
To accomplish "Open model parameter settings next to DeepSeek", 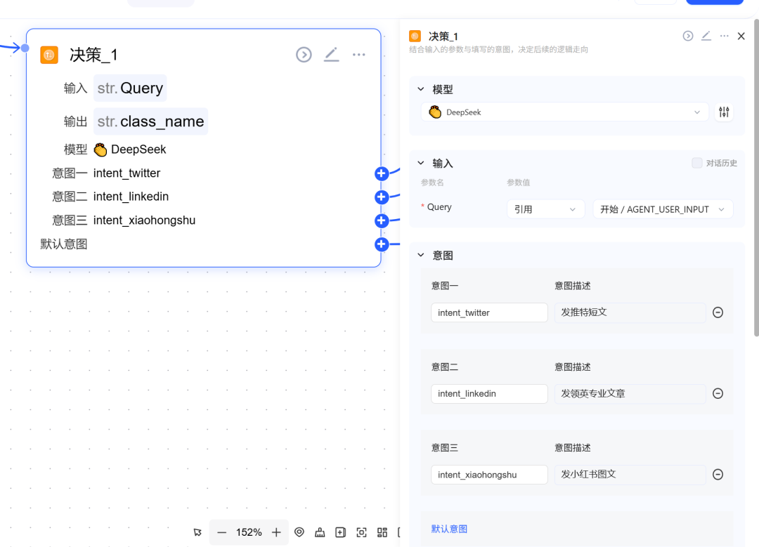I will click(724, 112).
